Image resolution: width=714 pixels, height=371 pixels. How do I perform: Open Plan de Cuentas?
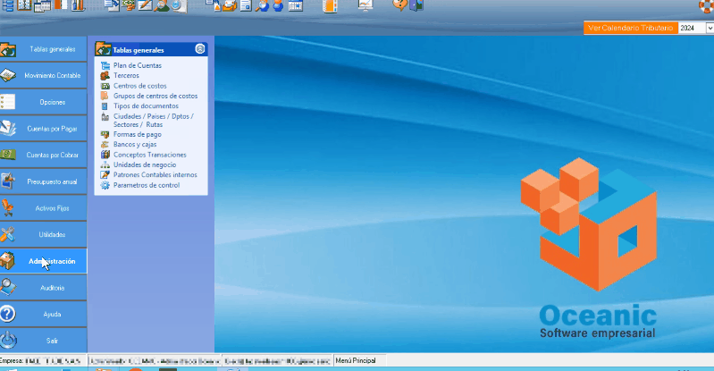[x=137, y=66]
